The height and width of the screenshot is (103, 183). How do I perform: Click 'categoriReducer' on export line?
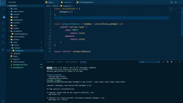point(82,51)
